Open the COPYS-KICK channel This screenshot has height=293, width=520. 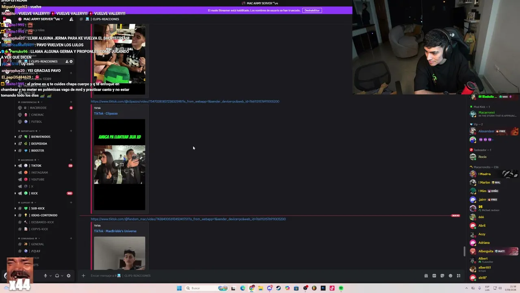39,229
